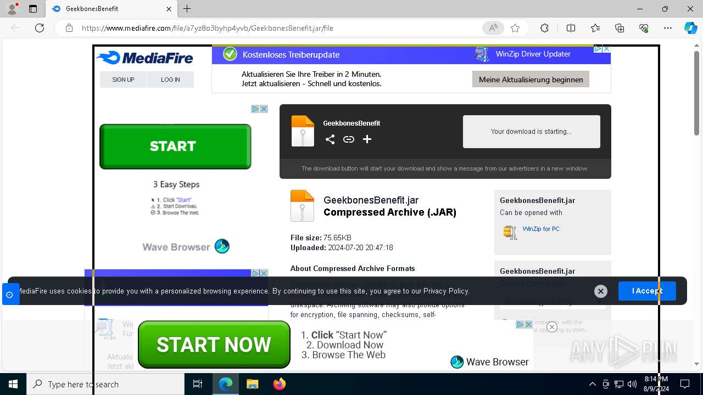Click the orange JAR file icon by file details

[x=302, y=206]
